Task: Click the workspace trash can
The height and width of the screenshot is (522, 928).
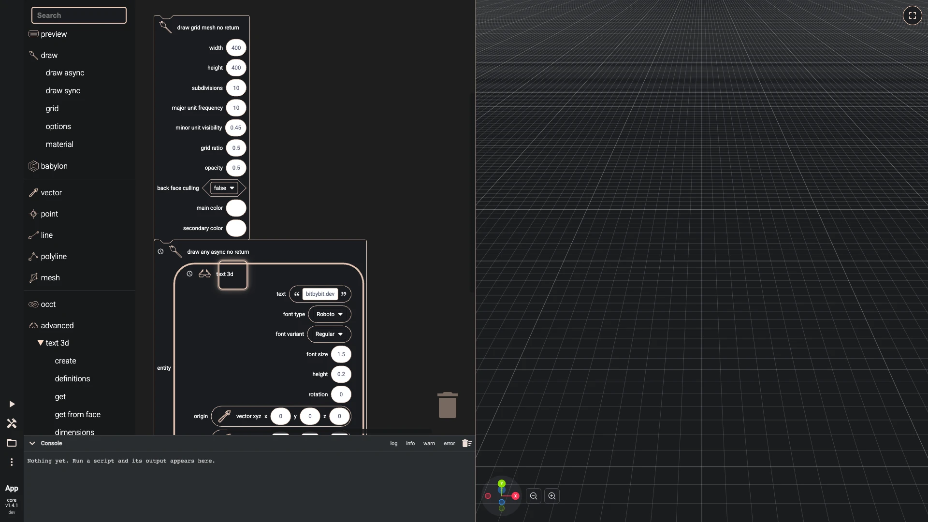Action: tap(448, 405)
